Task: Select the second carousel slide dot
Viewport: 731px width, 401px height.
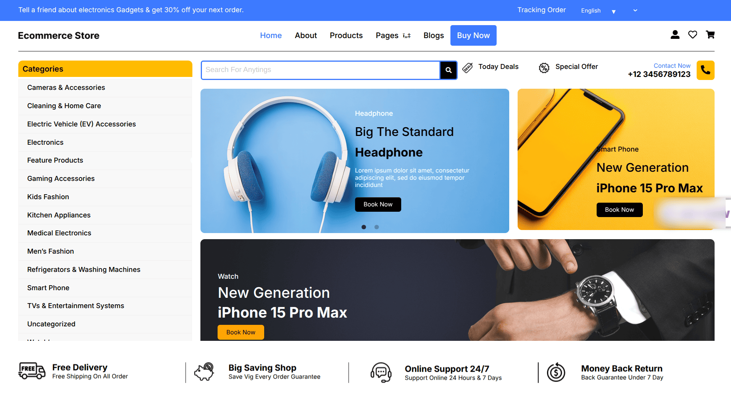Action: [x=377, y=227]
